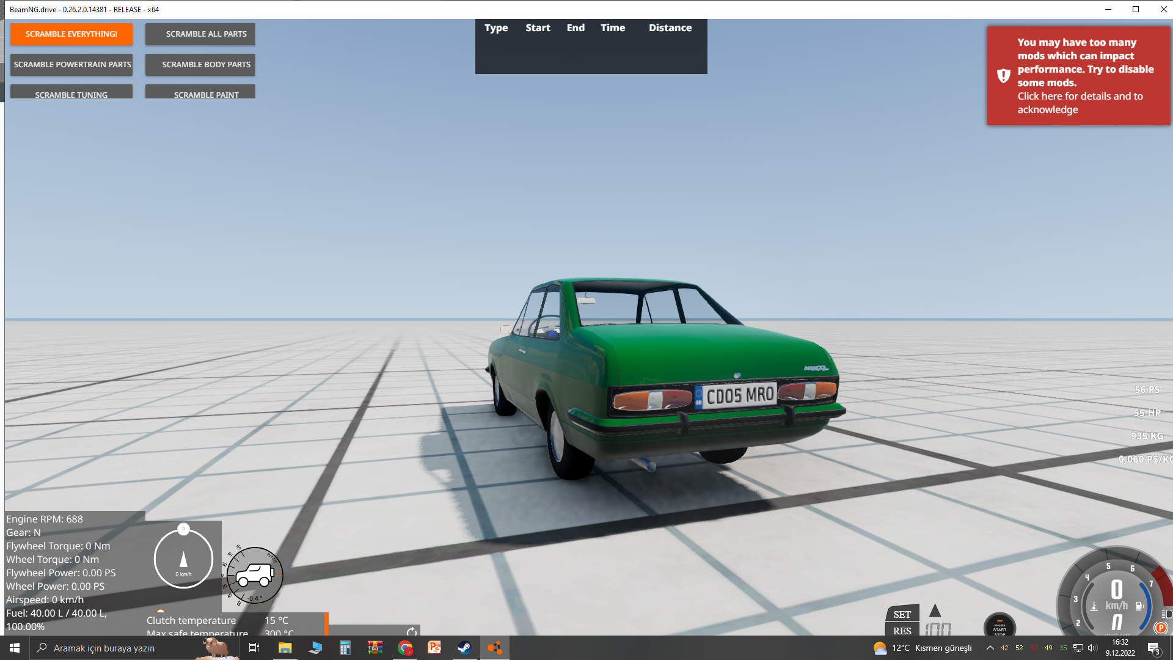The width and height of the screenshot is (1173, 660).
Task: Click the shield icon in the mods warning
Action: pyautogui.click(x=1004, y=76)
